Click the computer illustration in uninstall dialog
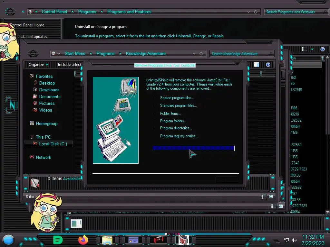 [116, 120]
